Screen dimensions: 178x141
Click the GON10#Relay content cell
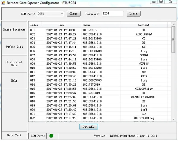pyautogui.click(x=144, y=89)
